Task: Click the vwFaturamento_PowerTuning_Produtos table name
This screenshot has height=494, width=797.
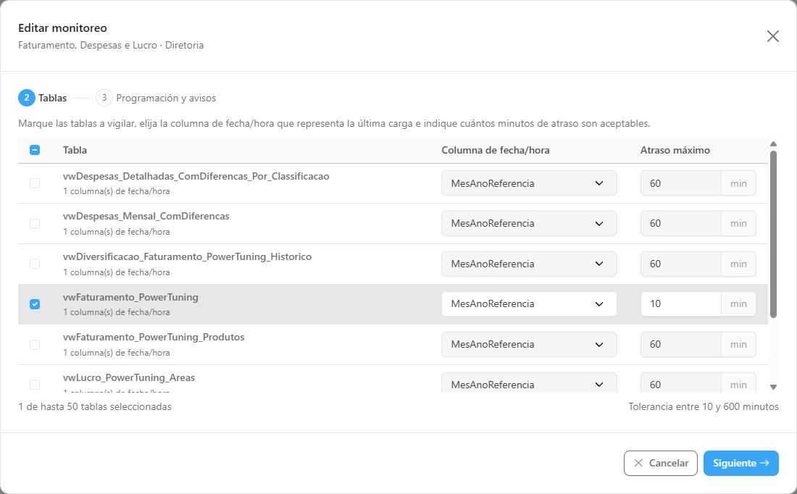Action: pyautogui.click(x=154, y=338)
